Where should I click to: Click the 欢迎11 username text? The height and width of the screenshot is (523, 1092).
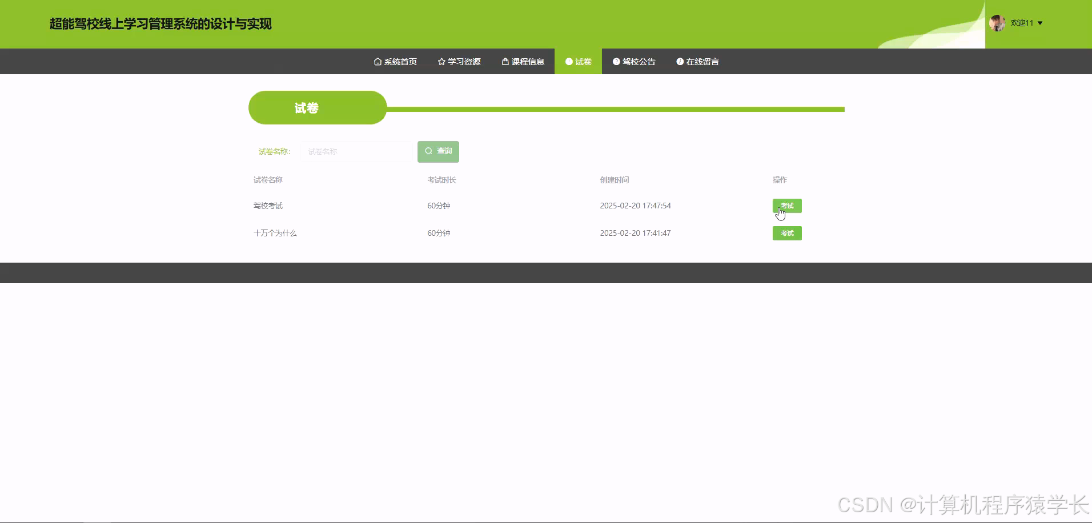click(x=1022, y=23)
